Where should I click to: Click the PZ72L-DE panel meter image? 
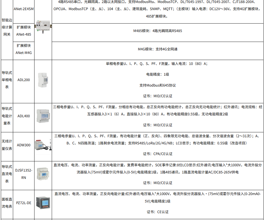(43, 203)
